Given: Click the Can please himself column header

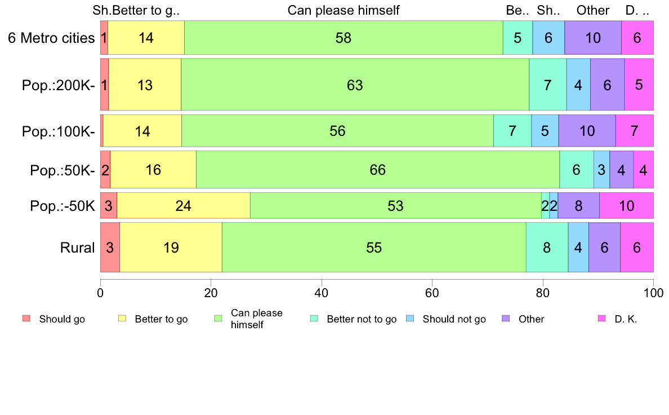Looking at the screenshot, I should pos(344,10).
